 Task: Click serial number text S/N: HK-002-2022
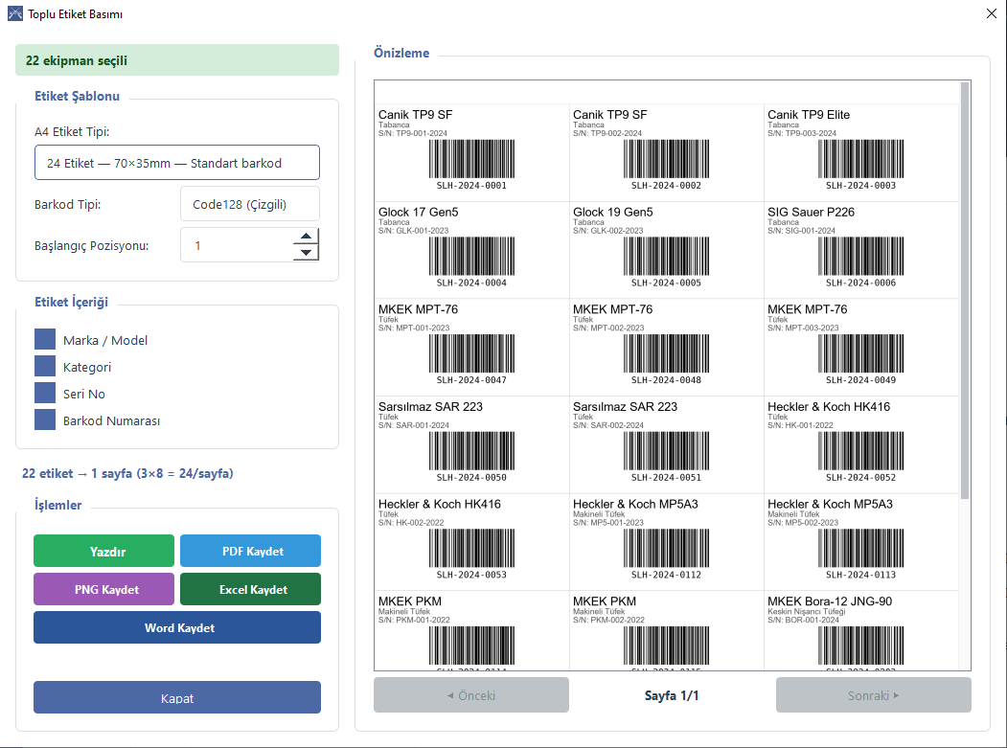click(411, 523)
